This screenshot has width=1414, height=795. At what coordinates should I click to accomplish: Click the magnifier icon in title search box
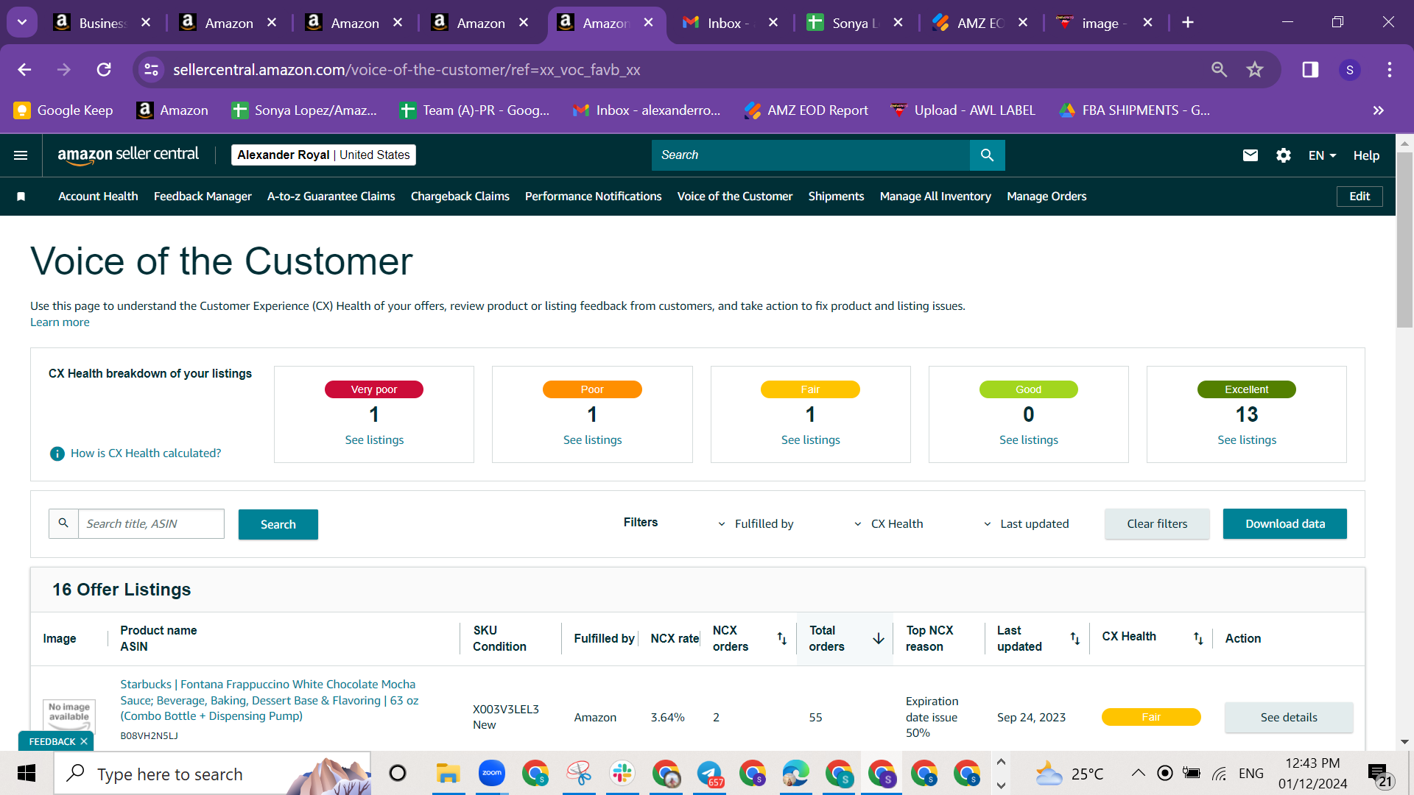63,523
